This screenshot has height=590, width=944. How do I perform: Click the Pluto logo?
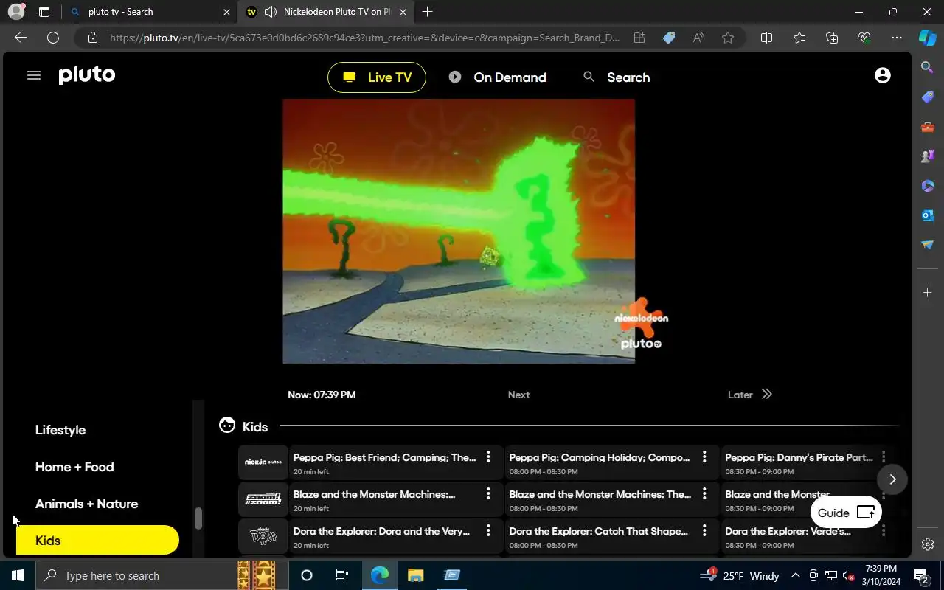point(87,75)
